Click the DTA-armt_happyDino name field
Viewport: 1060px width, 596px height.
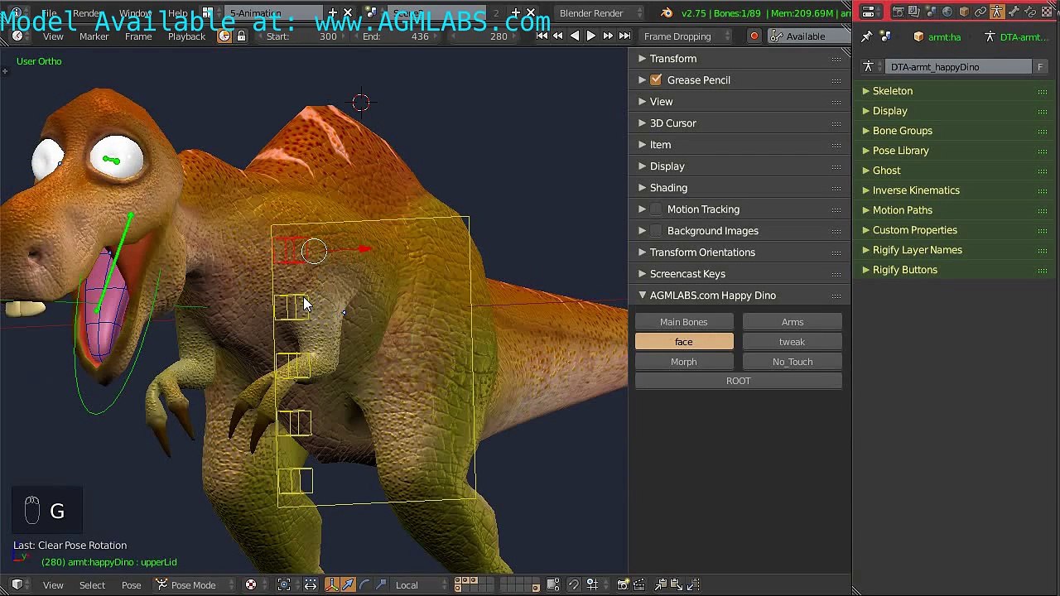tap(959, 67)
